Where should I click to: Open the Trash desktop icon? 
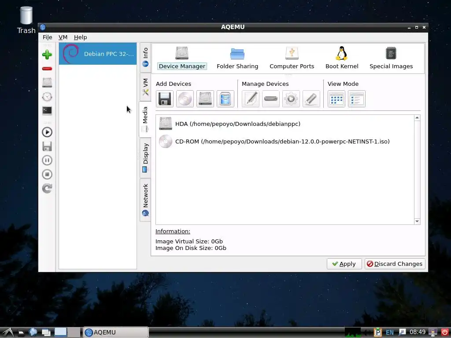(26, 20)
